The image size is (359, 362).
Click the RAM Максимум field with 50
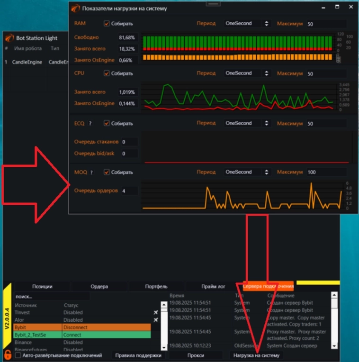326,24
